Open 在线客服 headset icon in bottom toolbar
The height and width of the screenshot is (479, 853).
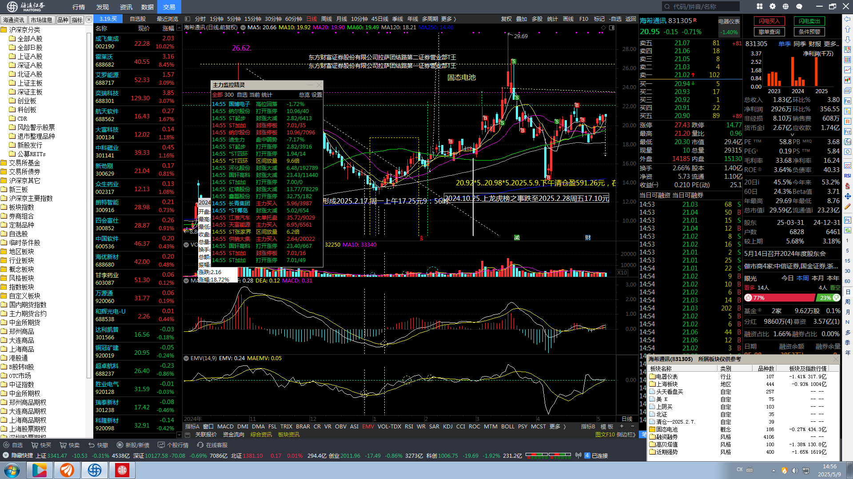coord(200,445)
